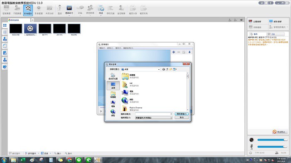
Task: Switch to list view in left sidebar
Action: click(5, 32)
